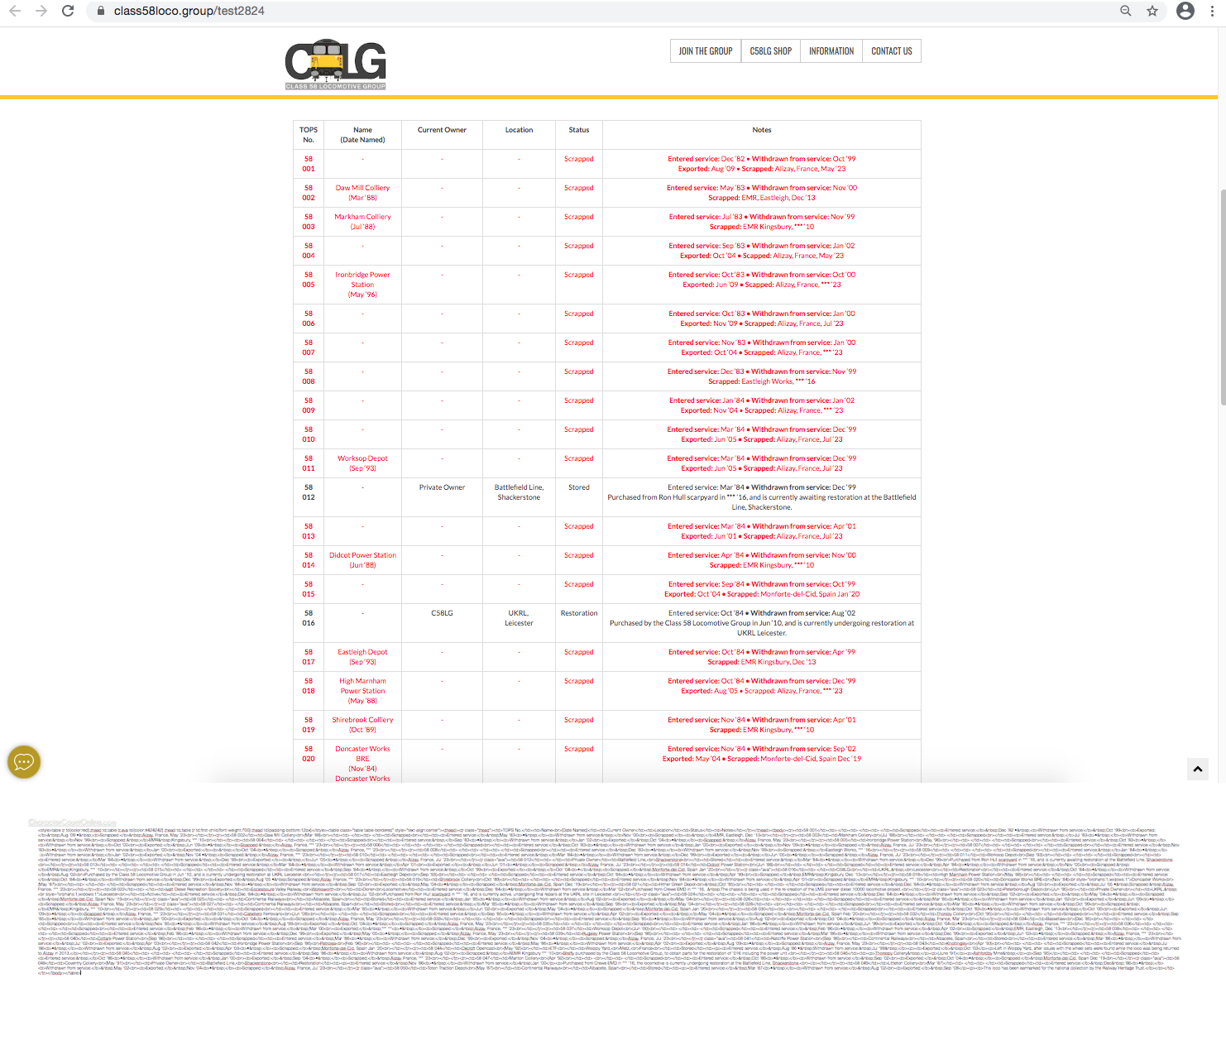Image resolution: width=1226 pixels, height=1050 pixels.
Task: Click the back-to-top arrow button
Action: pos(1197,770)
